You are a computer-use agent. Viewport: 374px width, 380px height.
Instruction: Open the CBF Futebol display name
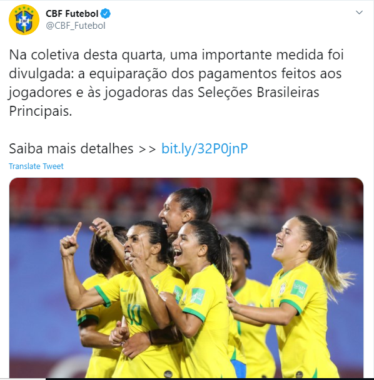click(x=72, y=14)
